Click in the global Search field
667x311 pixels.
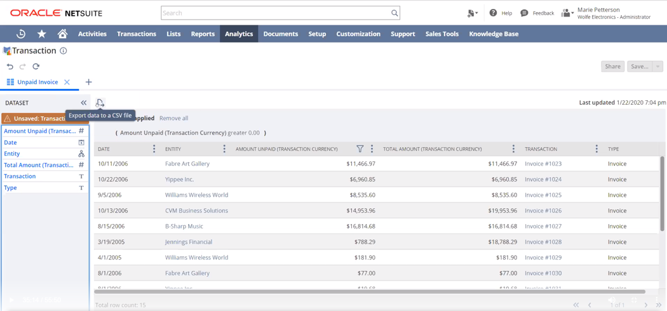coord(273,13)
